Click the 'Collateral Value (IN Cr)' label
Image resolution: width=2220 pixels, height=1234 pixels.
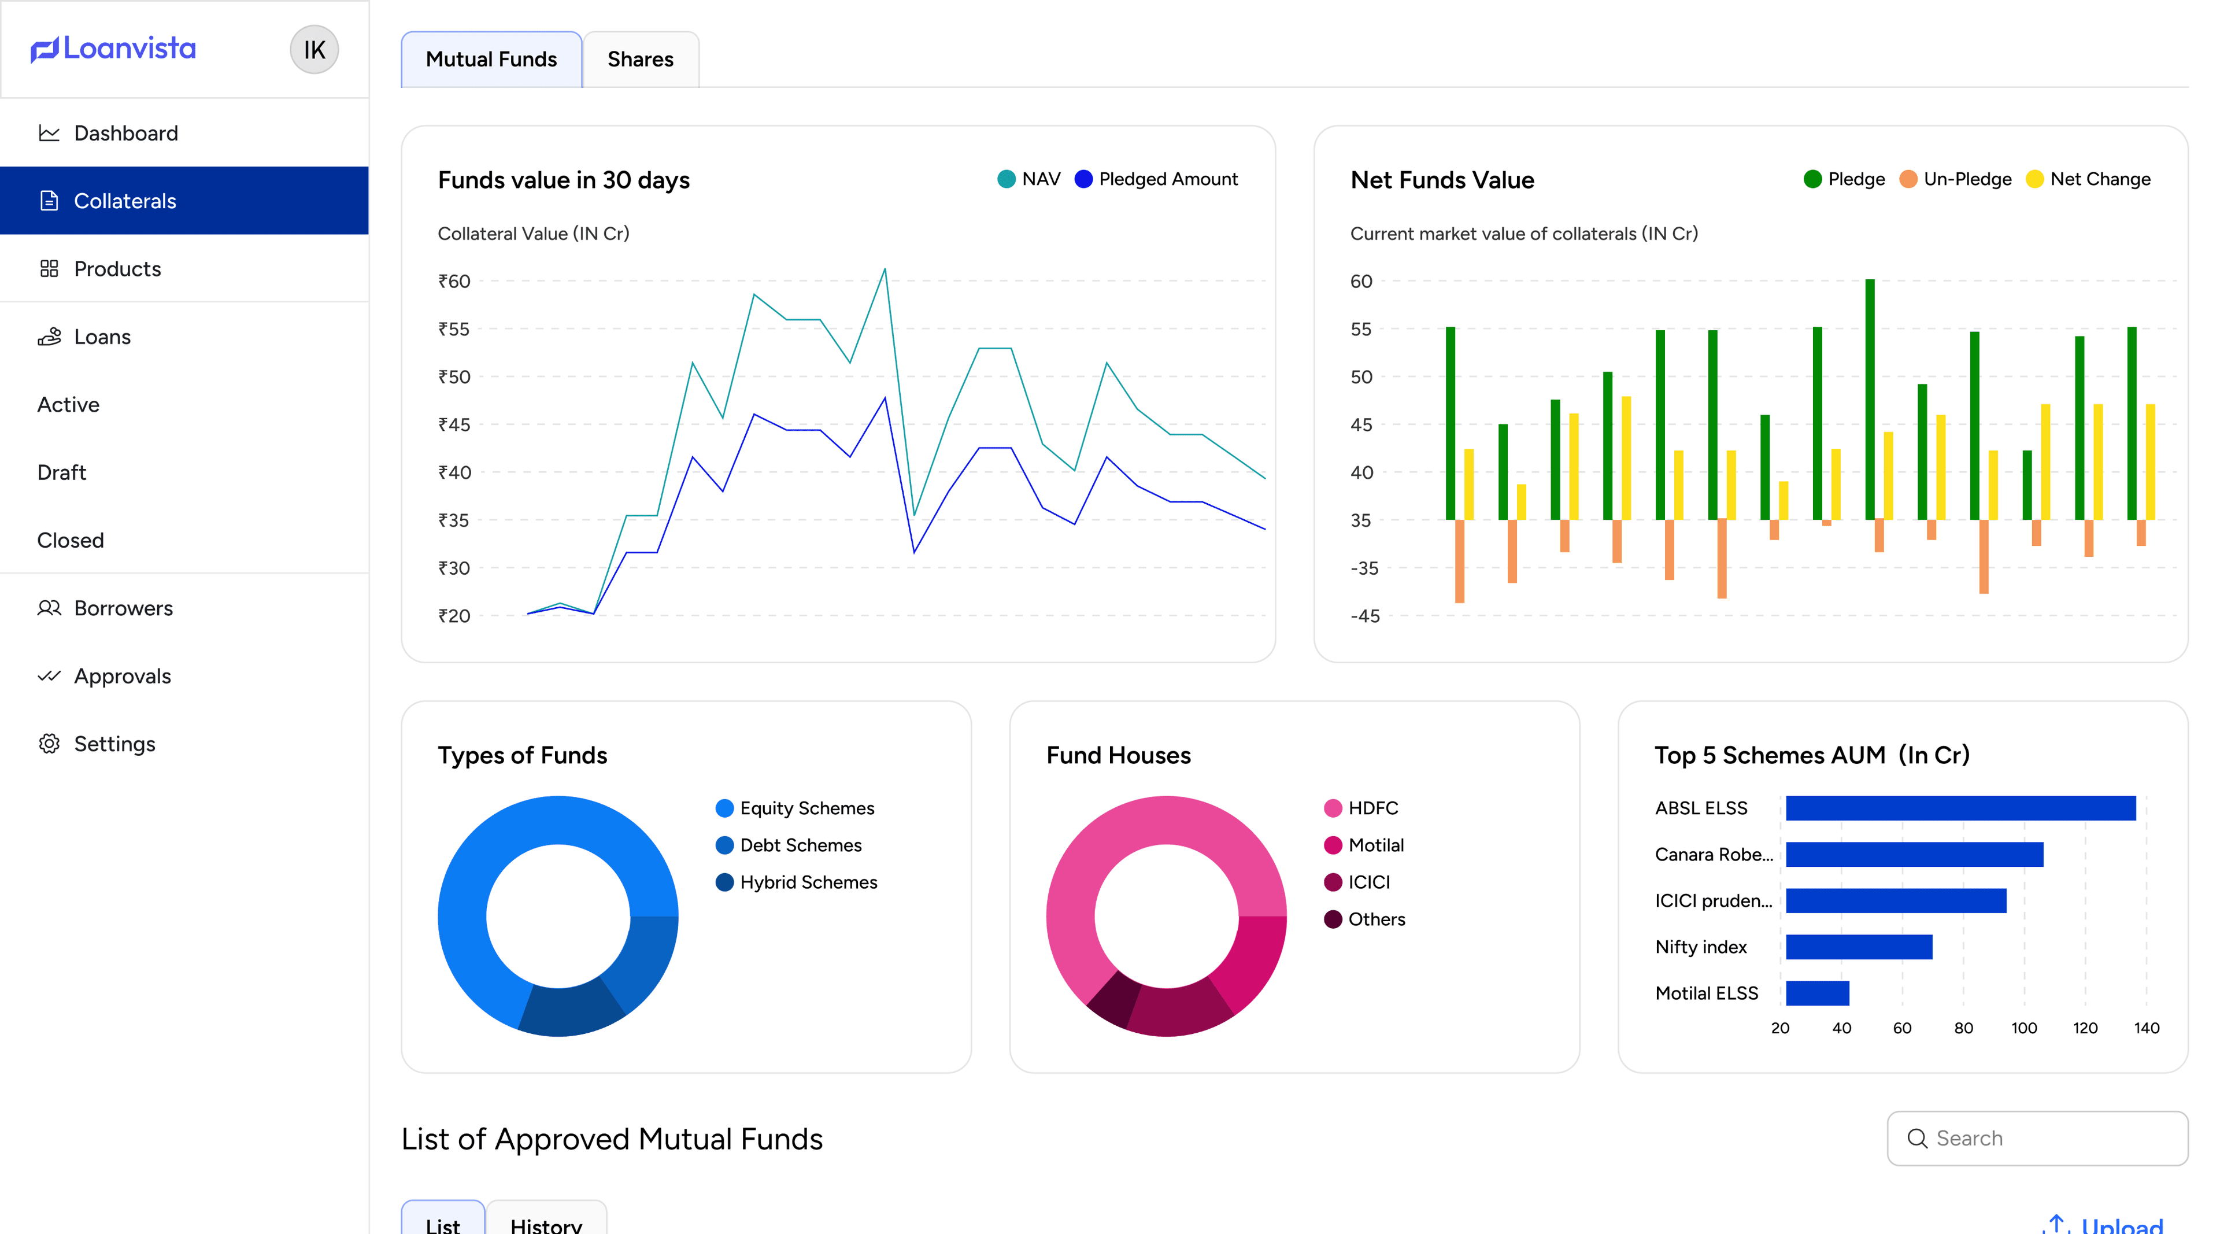point(534,234)
